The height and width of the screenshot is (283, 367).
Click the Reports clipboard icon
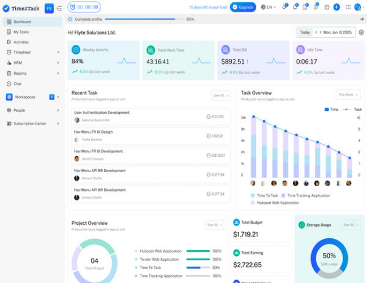point(9,74)
